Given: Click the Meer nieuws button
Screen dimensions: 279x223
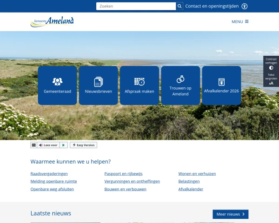Looking at the screenshot, I should [x=231, y=214].
